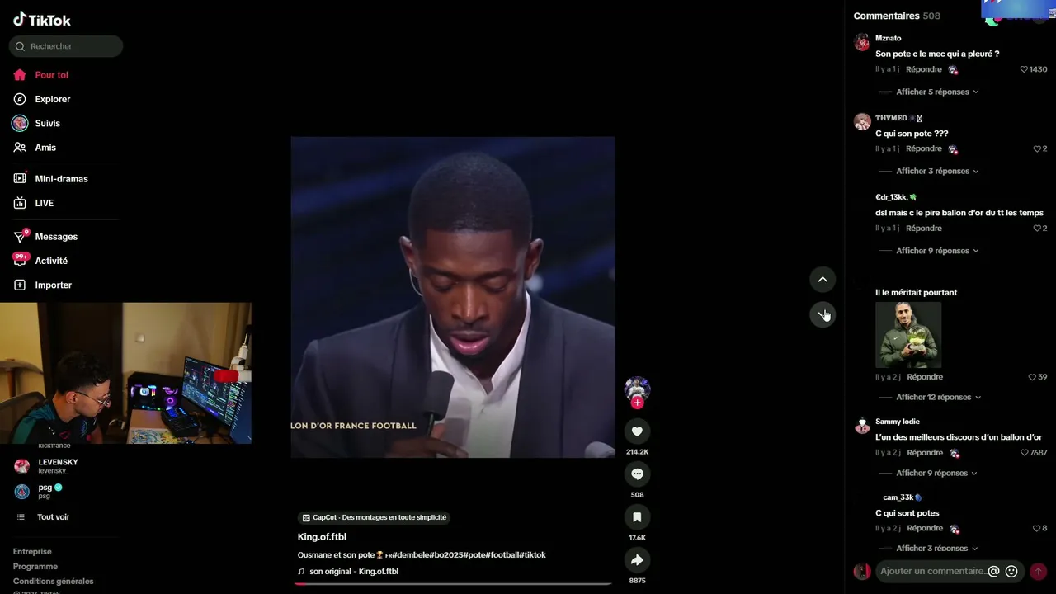Screen dimensions: 1056x594
Task: Like cam_33k's comment 'C qui sont potes'
Action: (1037, 529)
